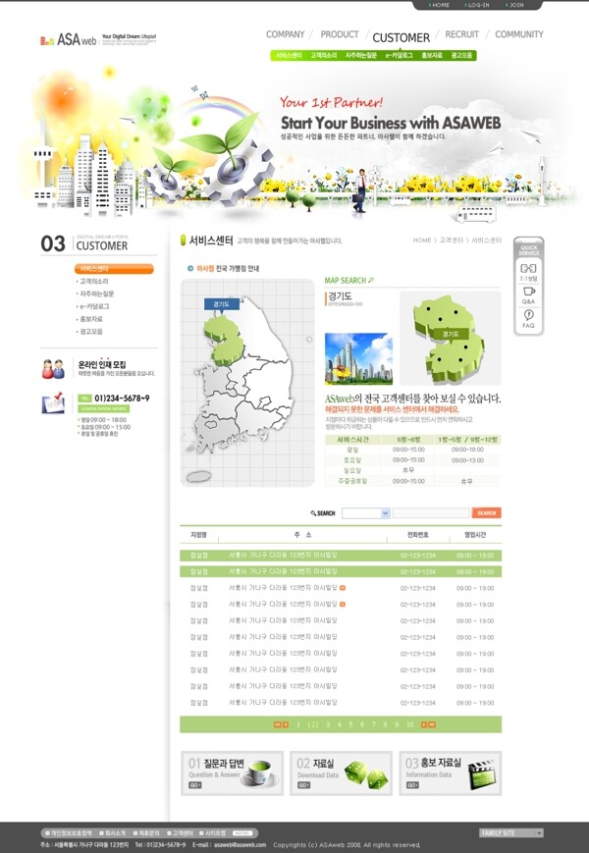
Task: Click HOME in breadcrumb trail
Action: point(422,240)
